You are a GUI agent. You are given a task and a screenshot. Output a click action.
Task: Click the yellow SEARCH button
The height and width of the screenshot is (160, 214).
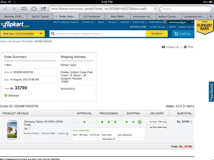pyautogui.click(x=157, y=34)
